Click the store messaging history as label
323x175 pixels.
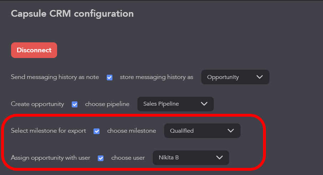pos(156,77)
